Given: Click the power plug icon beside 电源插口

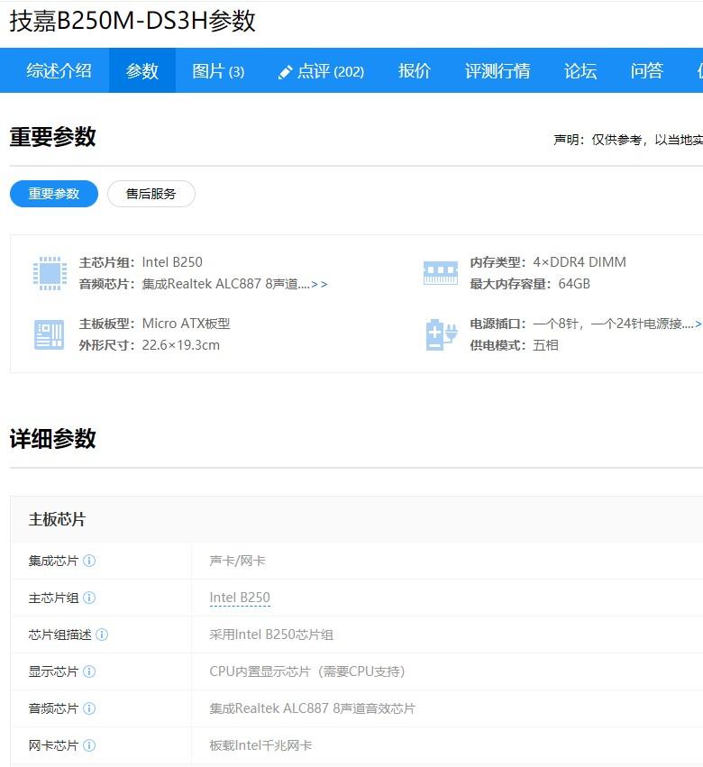Looking at the screenshot, I should (x=441, y=333).
